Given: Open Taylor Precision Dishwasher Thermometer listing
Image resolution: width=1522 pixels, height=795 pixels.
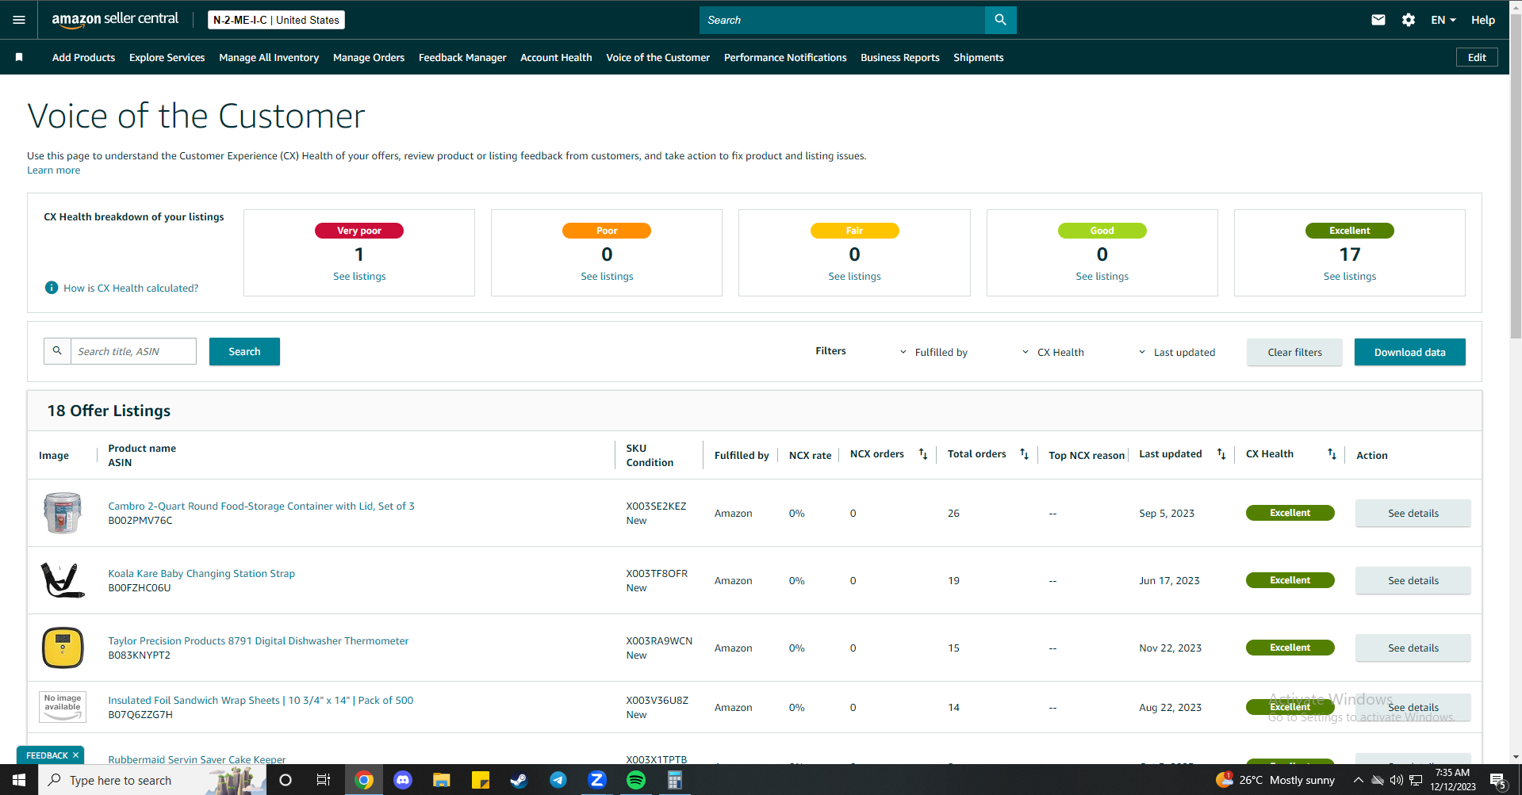Looking at the screenshot, I should (259, 640).
